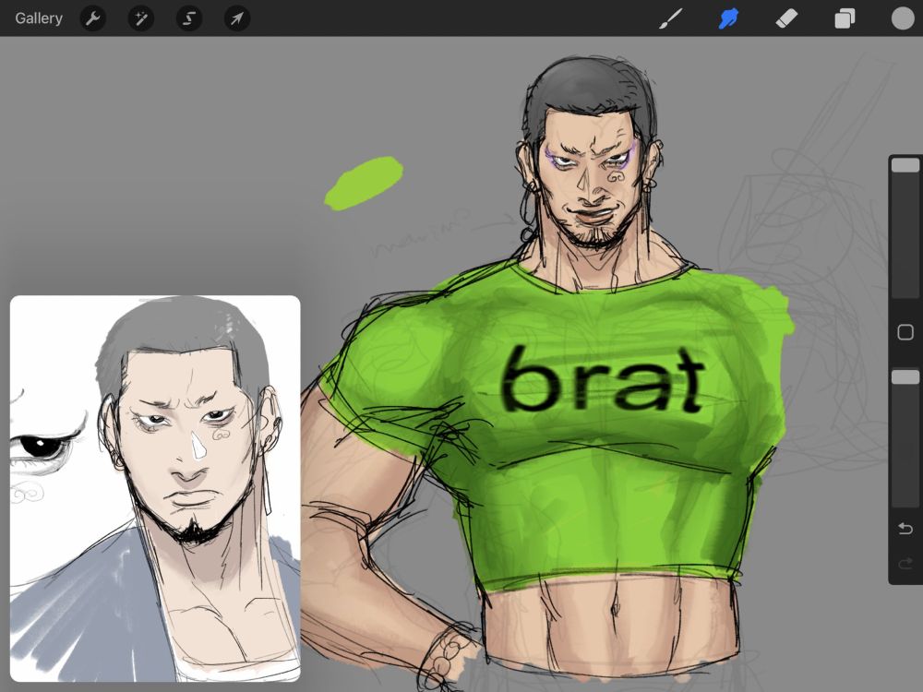The height and width of the screenshot is (692, 923).
Task: Activate the Transform arrow tool
Action: coord(237,18)
